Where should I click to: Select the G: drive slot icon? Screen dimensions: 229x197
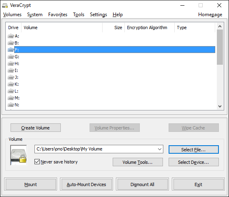(11, 57)
